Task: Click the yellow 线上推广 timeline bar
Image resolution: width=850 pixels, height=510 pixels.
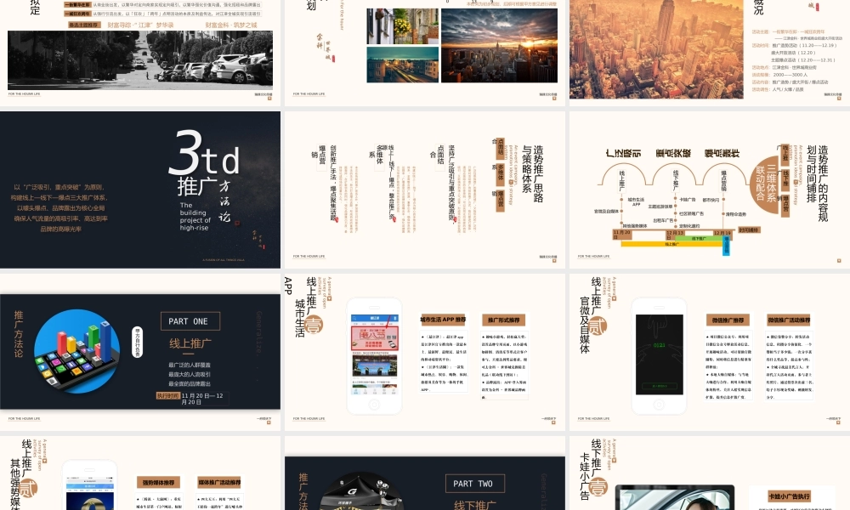Action: point(671,244)
